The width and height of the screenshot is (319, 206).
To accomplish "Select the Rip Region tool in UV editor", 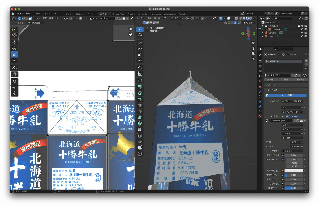I will 15,74.
